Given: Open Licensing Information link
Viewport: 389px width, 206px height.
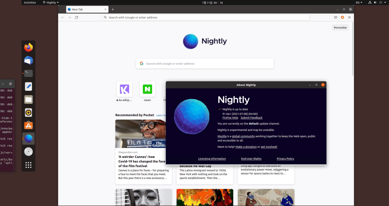Looking at the screenshot, I should (x=212, y=159).
